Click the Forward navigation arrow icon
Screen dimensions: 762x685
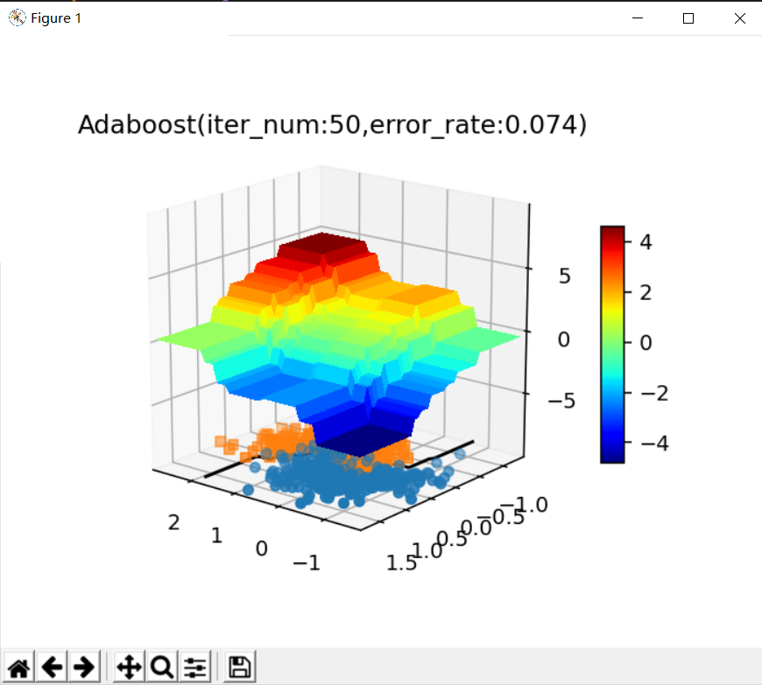[x=84, y=666]
